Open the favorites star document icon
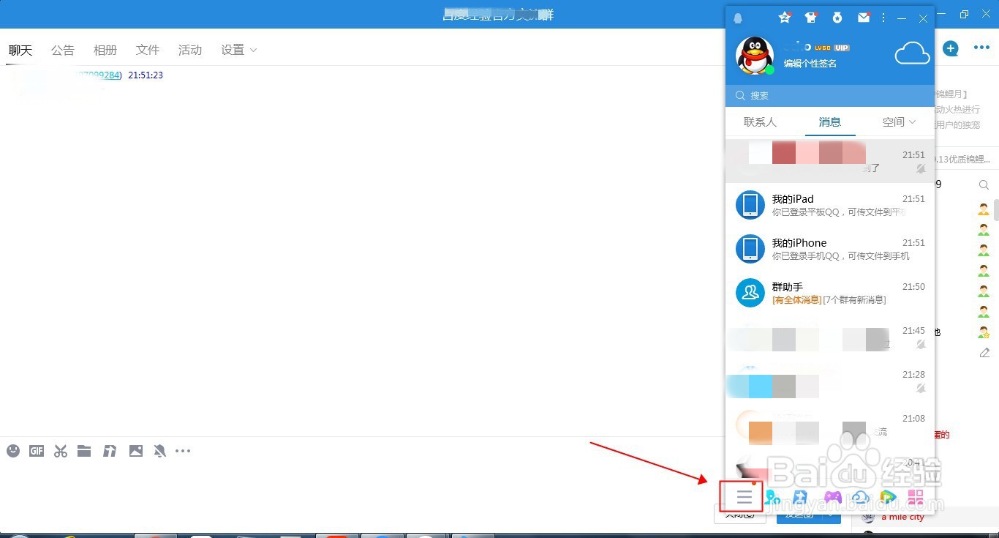 click(x=801, y=498)
